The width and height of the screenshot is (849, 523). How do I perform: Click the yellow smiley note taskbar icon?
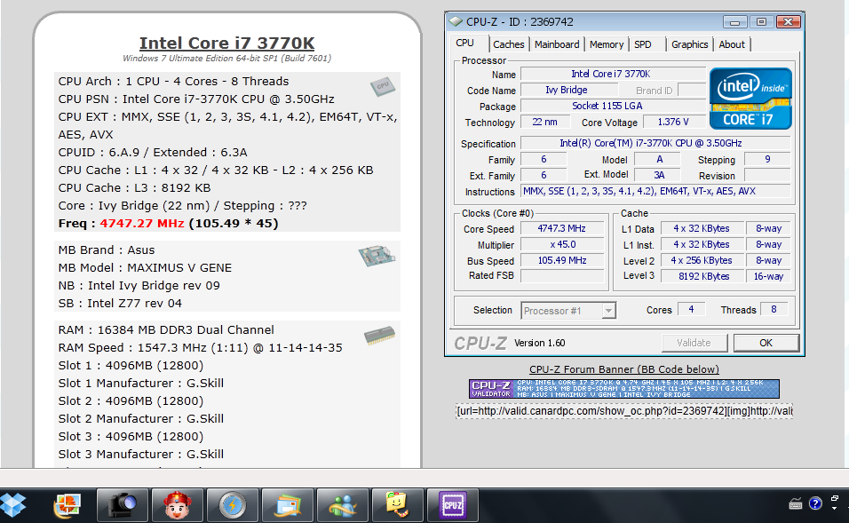[399, 505]
